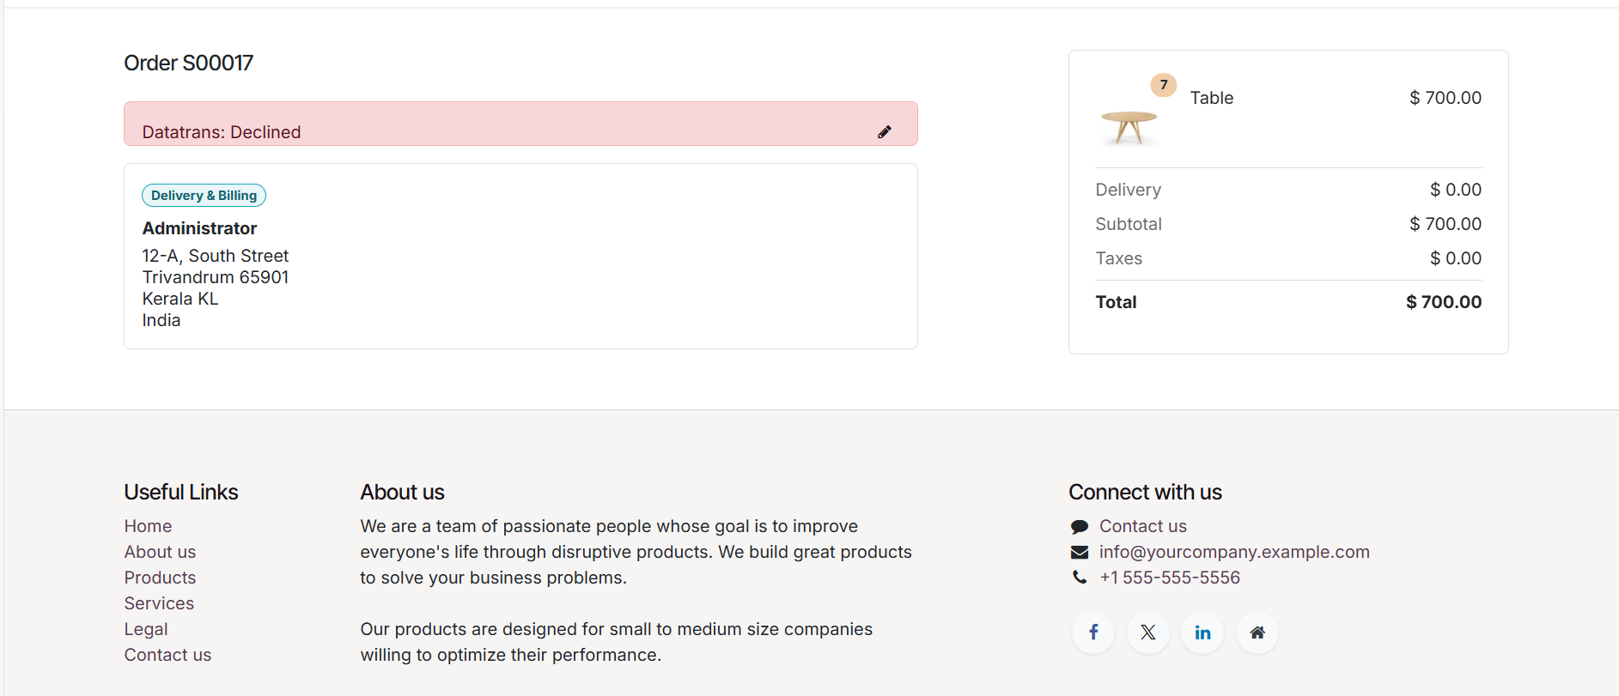Image resolution: width=1619 pixels, height=696 pixels.
Task: Visit the Services footer link
Action: [x=159, y=603]
